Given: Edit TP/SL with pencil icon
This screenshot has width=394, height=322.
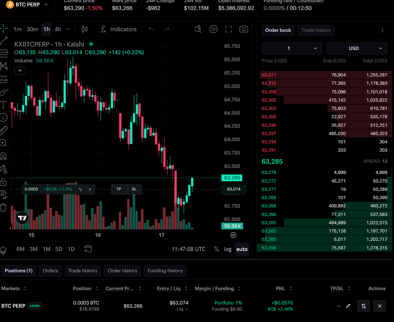Looking at the screenshot, I should [x=348, y=306].
